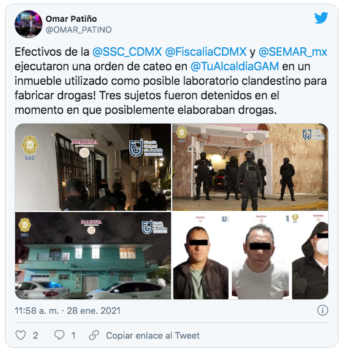Image resolution: width=350 pixels, height=352 pixels.
Task: Open replies via speech bubble icon
Action: click(x=59, y=336)
